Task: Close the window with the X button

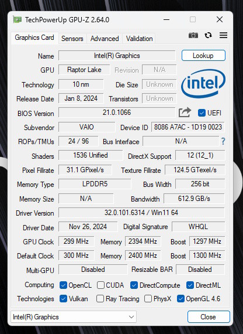Action: (x=220, y=19)
